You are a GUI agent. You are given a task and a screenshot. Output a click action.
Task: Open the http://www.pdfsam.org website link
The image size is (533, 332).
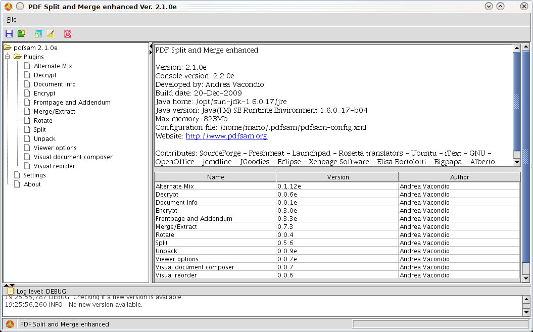(226, 136)
